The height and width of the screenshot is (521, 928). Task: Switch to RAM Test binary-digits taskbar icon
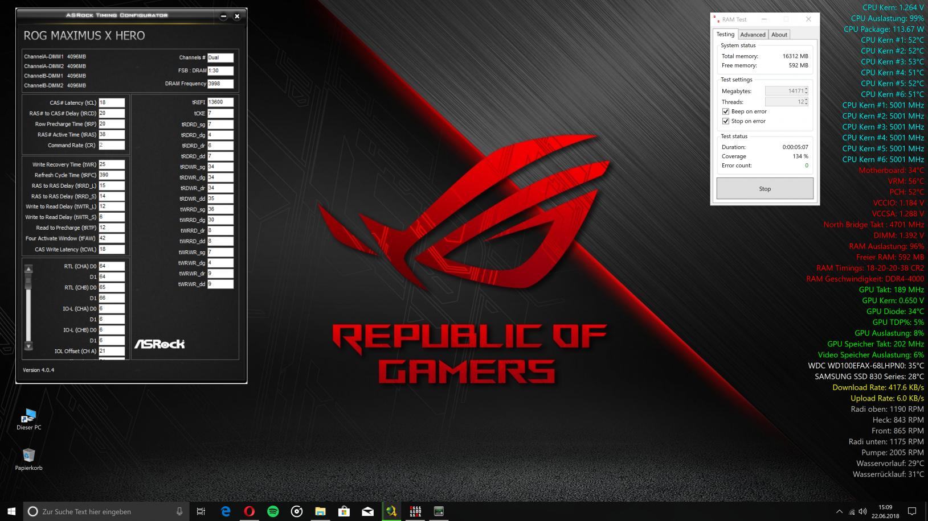[x=415, y=511]
